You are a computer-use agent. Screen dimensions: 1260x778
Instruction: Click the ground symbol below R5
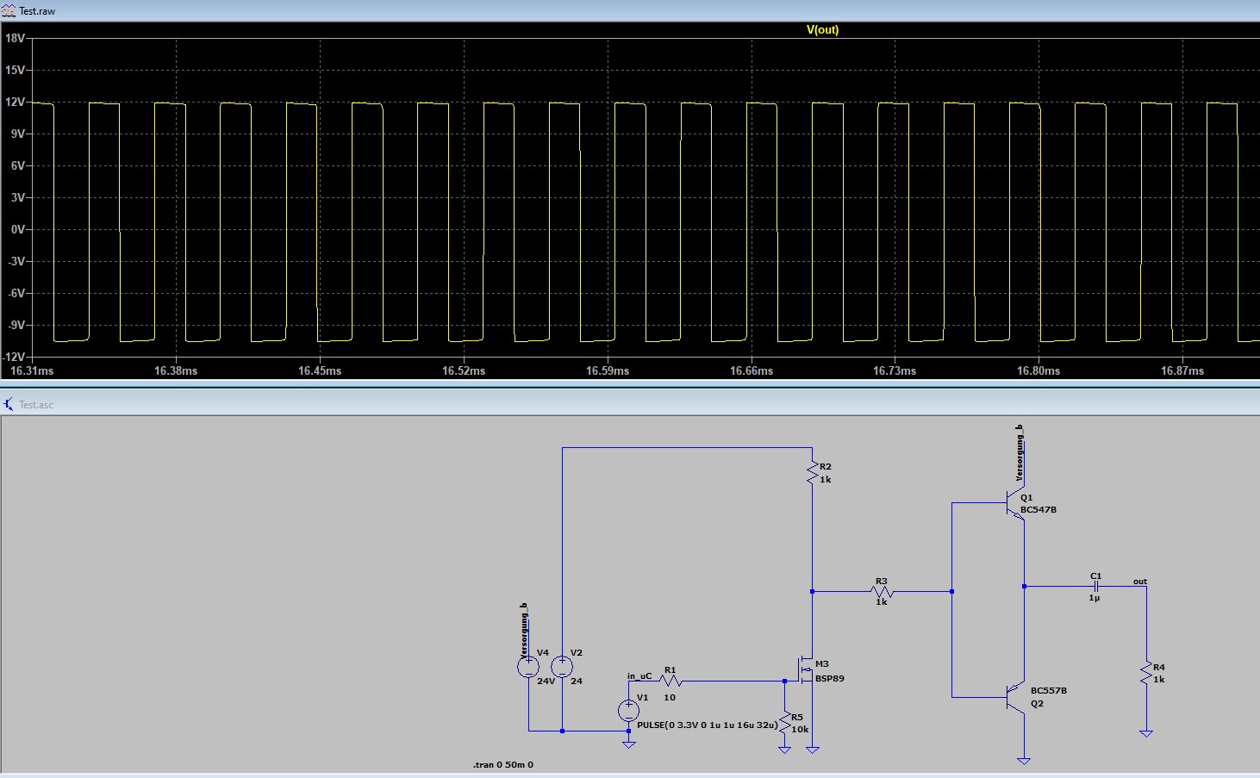pos(784,749)
